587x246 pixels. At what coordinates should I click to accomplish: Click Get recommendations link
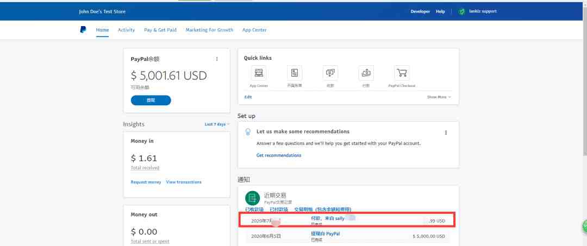(278, 155)
